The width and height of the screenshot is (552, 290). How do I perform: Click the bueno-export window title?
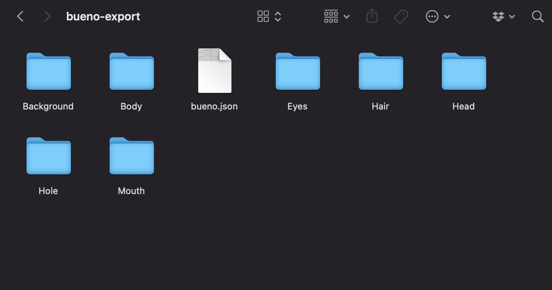coord(103,17)
